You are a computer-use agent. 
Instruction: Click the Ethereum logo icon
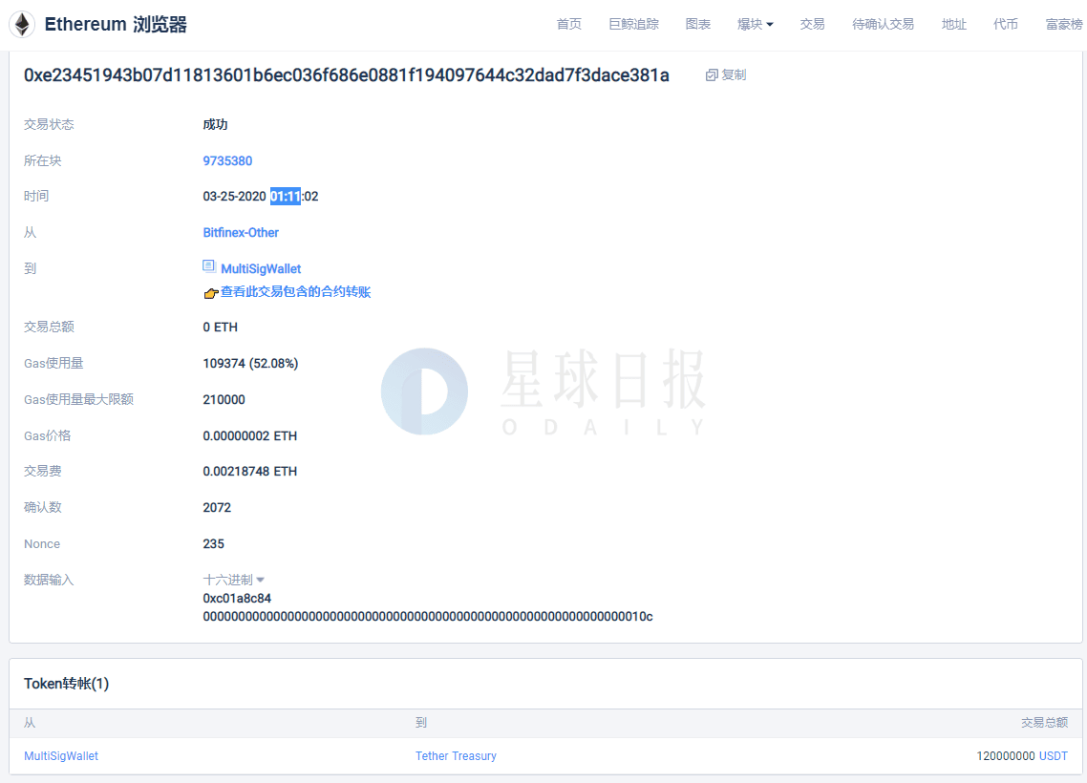coord(22,24)
